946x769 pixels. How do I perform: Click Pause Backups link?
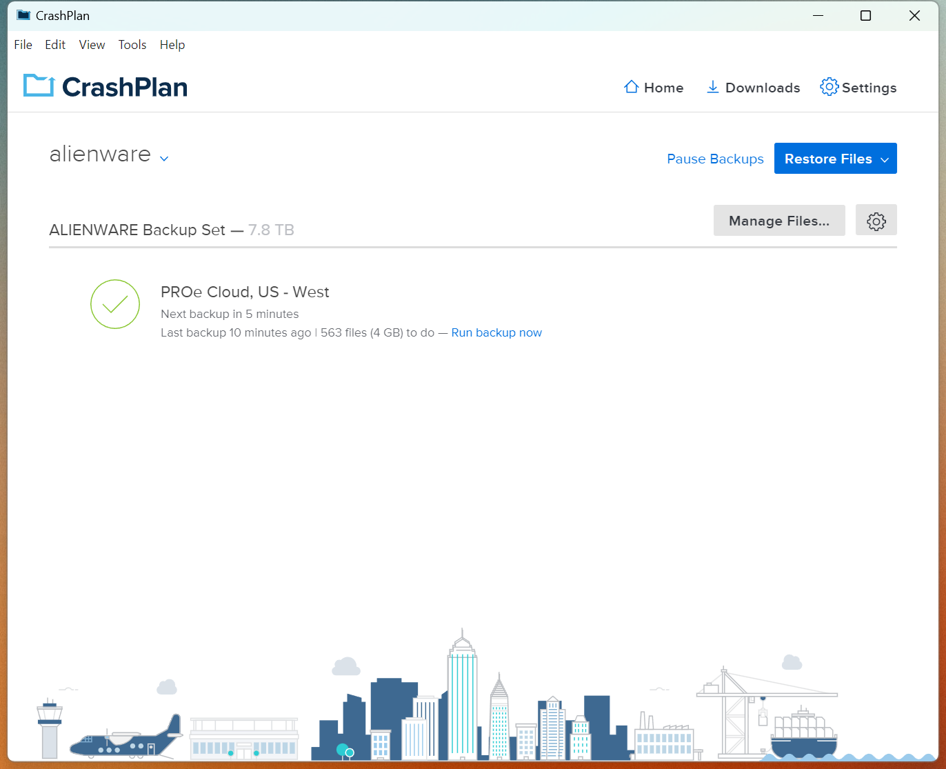click(x=715, y=159)
